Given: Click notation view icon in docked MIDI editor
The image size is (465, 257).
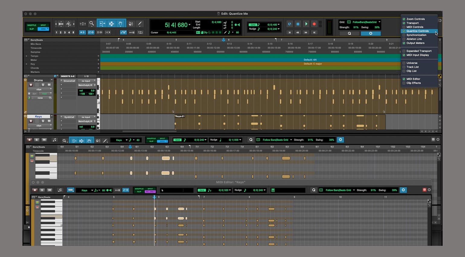Looking at the screenshot, I should [54, 140].
